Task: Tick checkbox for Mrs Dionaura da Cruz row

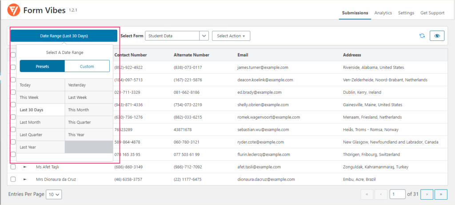Action: coord(13,180)
